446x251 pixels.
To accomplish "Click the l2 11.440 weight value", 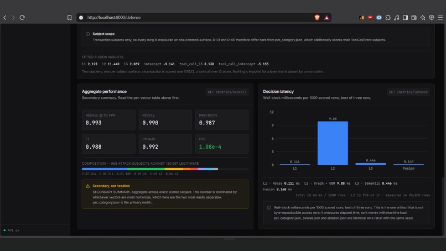I will click(111, 64).
